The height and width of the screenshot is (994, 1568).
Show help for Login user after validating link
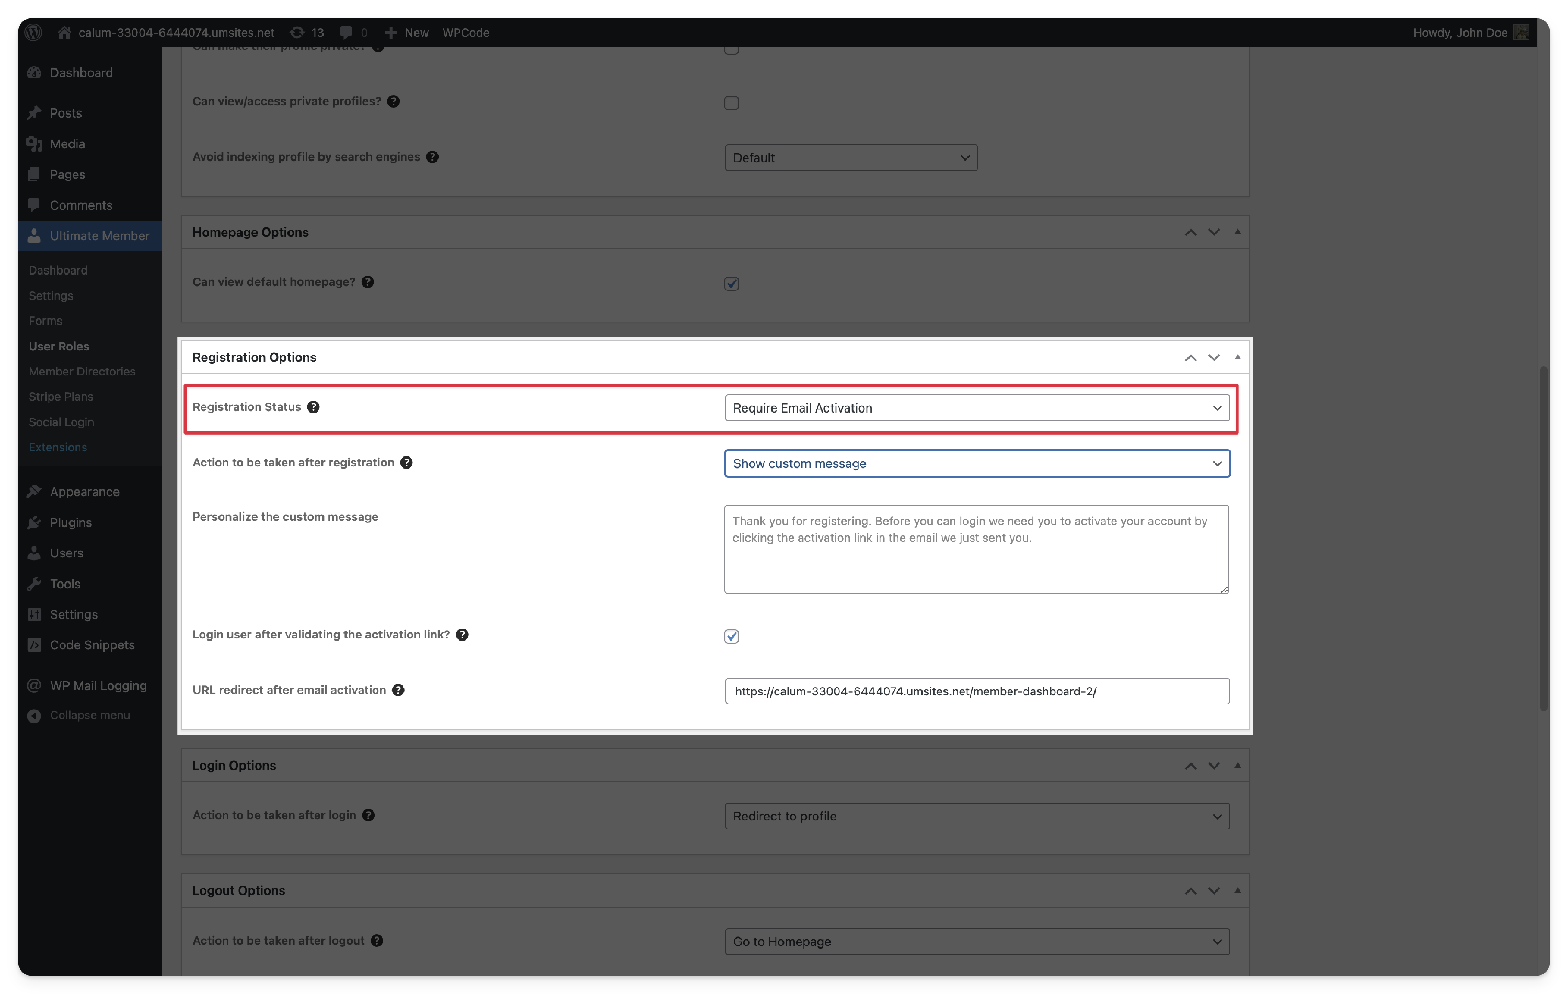(463, 634)
